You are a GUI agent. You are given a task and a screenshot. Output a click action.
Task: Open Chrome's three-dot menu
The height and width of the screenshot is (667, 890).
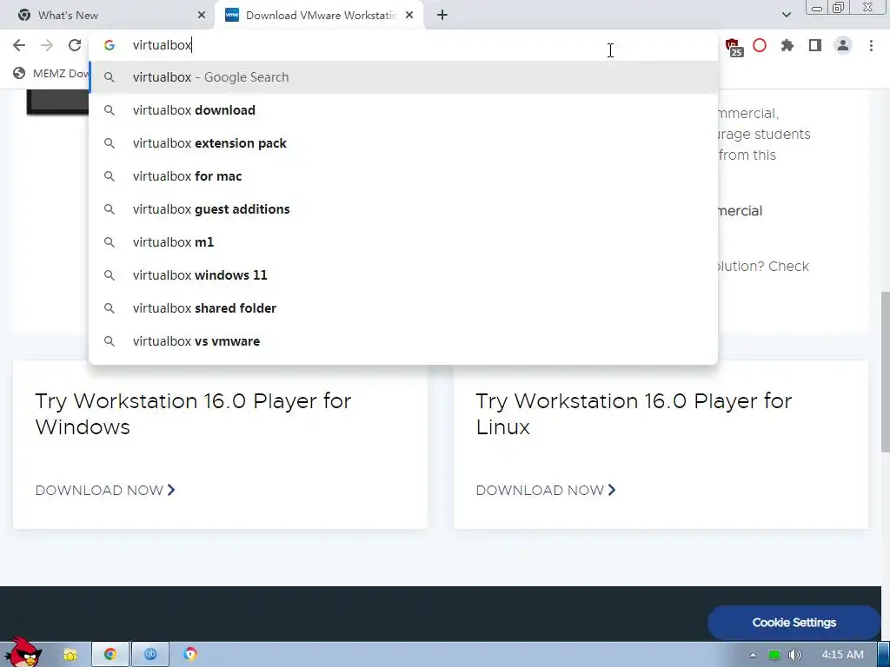click(871, 45)
